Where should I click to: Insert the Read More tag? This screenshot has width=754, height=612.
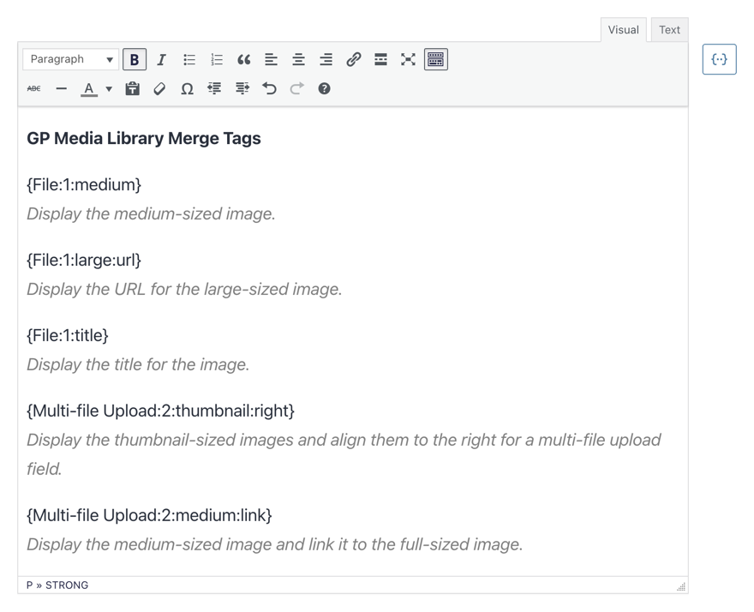tap(380, 59)
